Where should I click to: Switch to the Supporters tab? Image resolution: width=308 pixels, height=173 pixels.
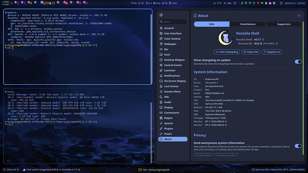pyautogui.click(x=284, y=24)
